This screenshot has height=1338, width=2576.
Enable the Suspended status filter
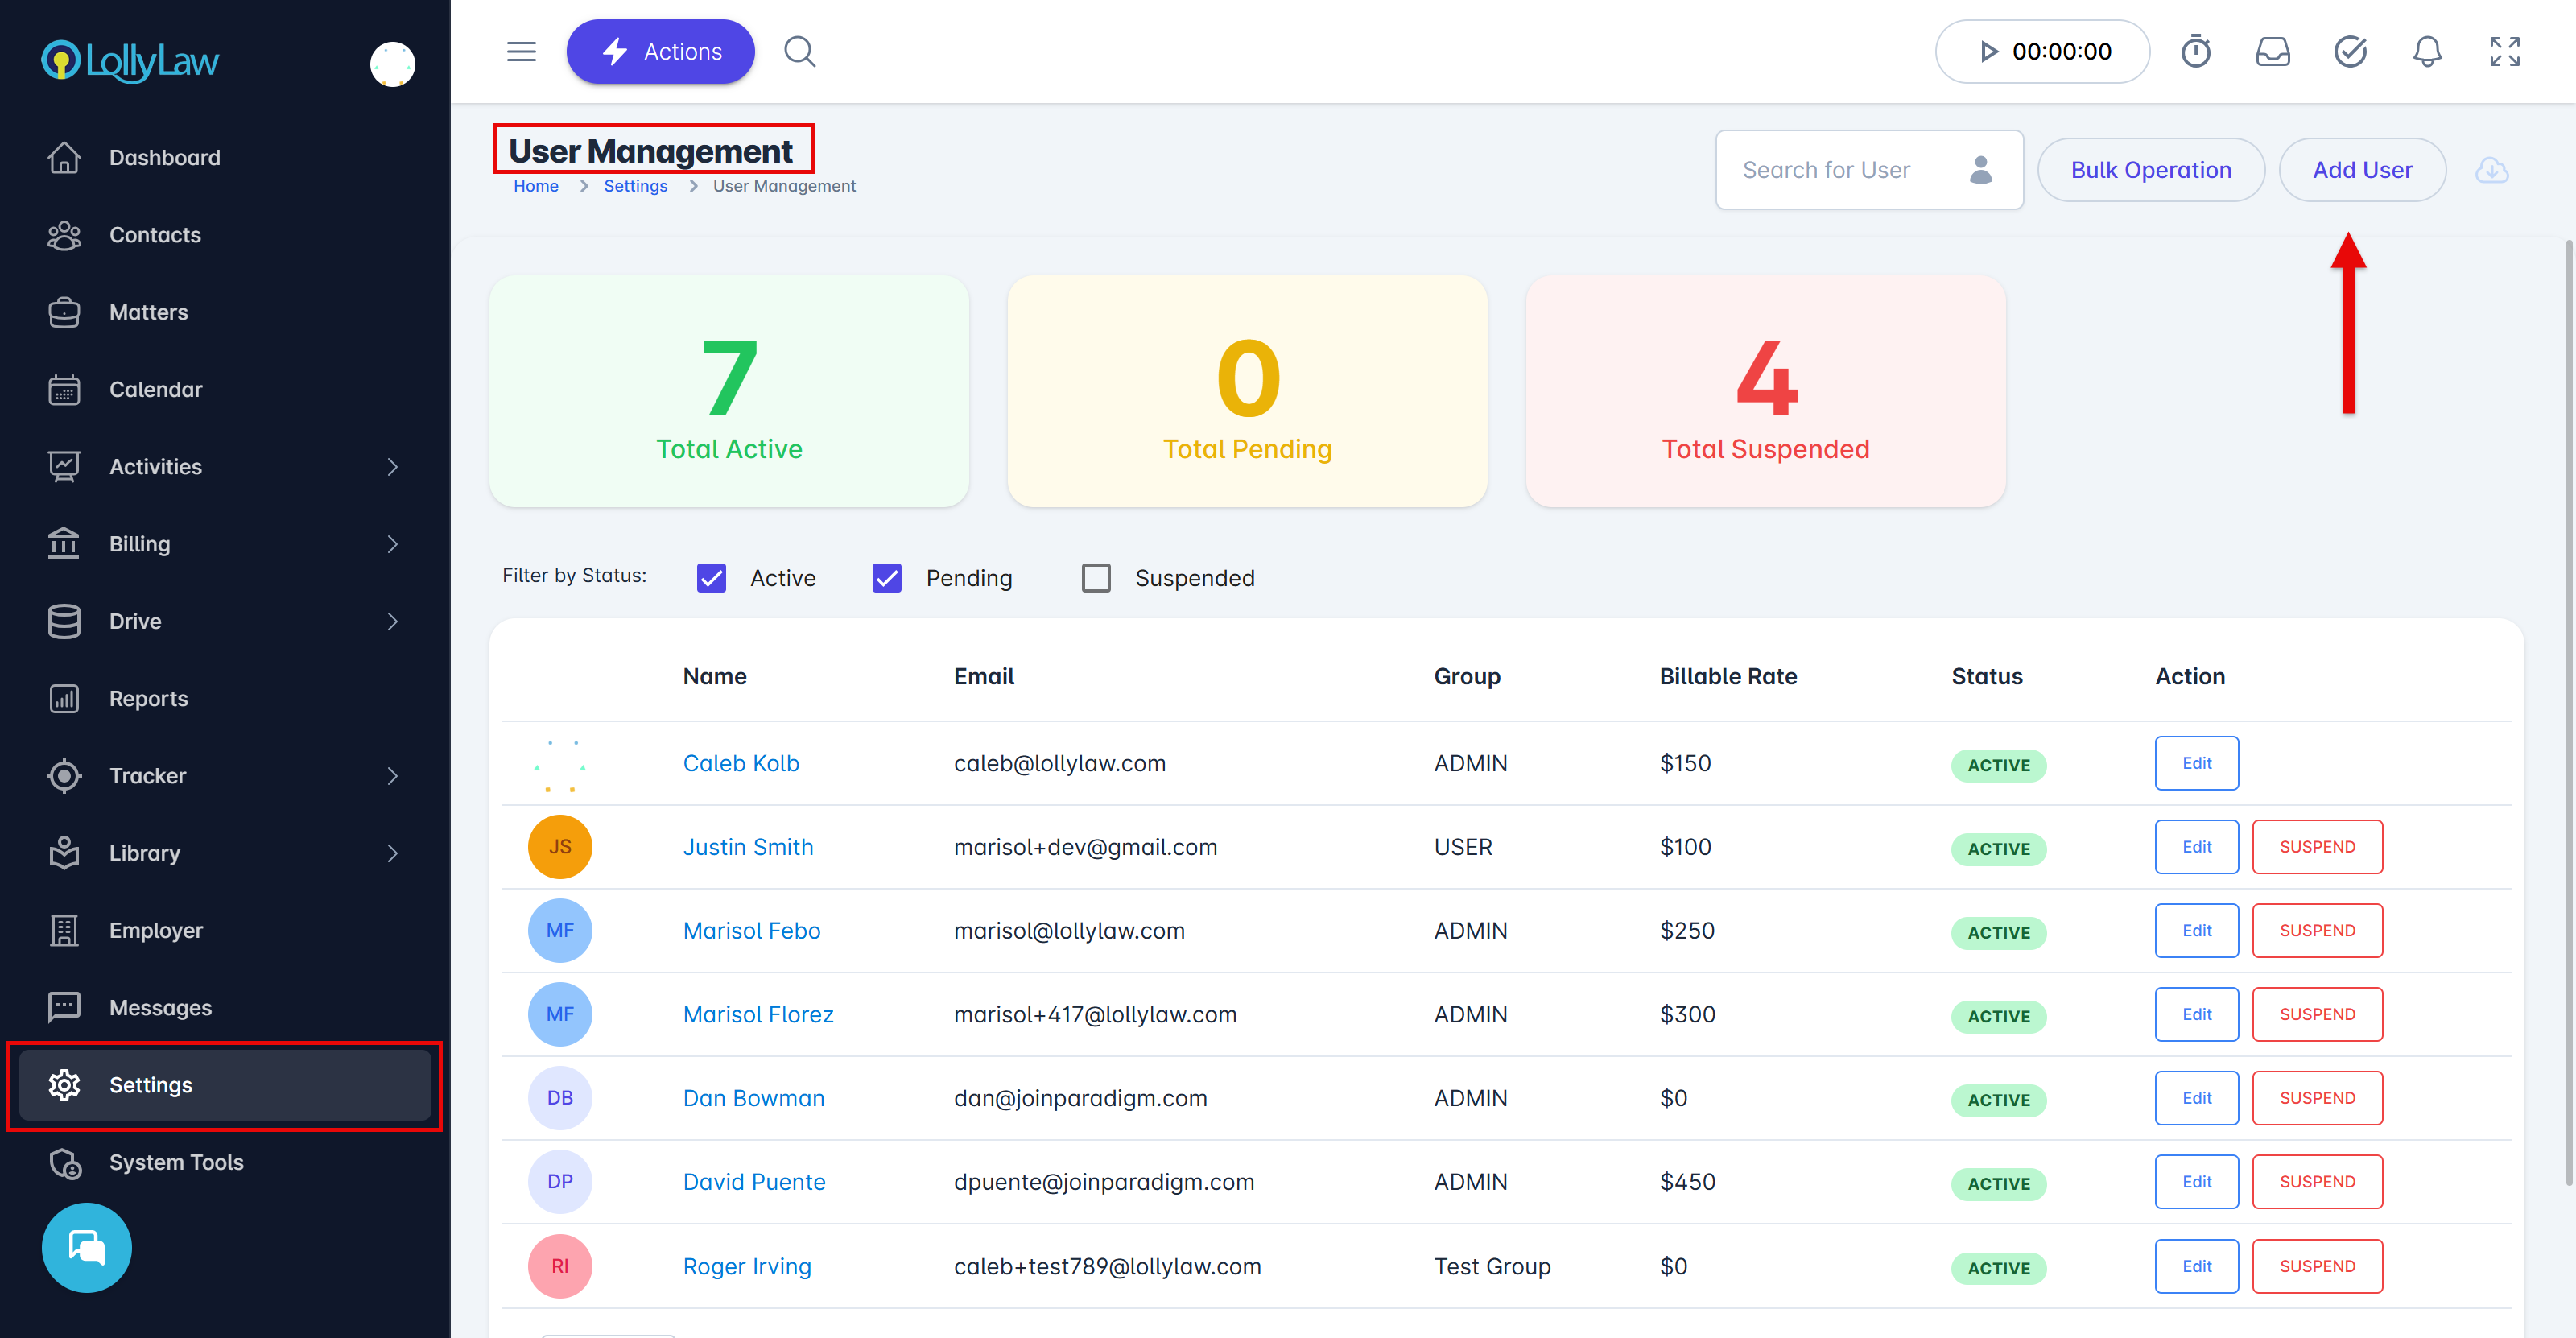pos(1096,578)
